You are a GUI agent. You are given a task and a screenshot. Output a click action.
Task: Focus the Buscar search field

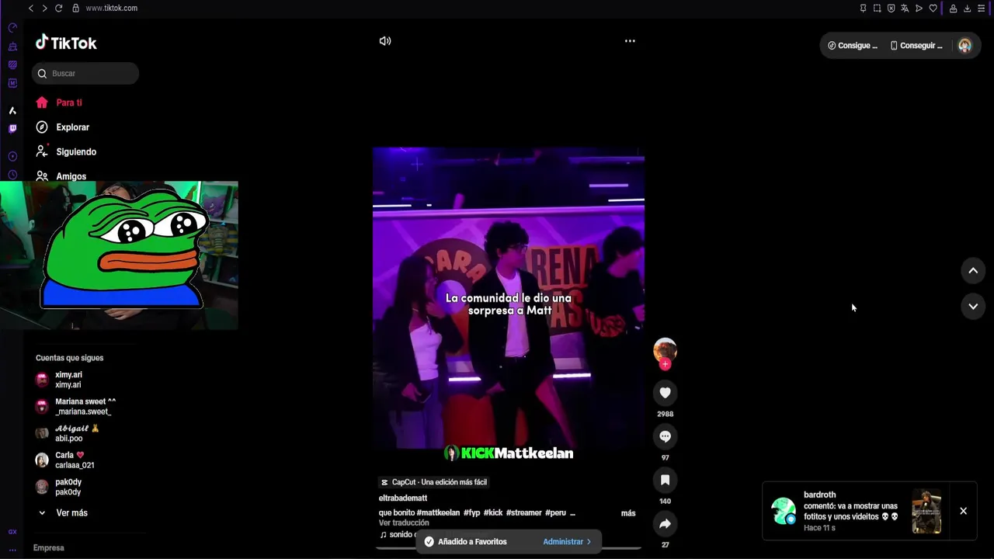pos(85,74)
